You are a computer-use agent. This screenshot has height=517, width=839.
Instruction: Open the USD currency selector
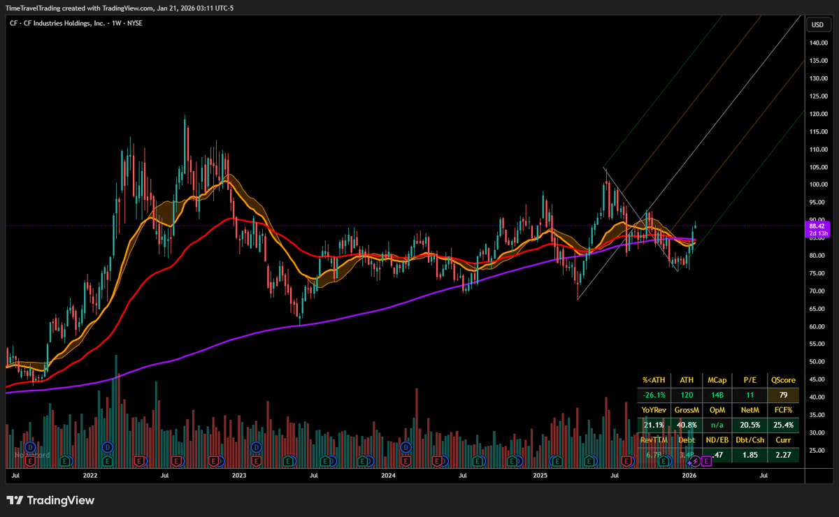point(817,25)
